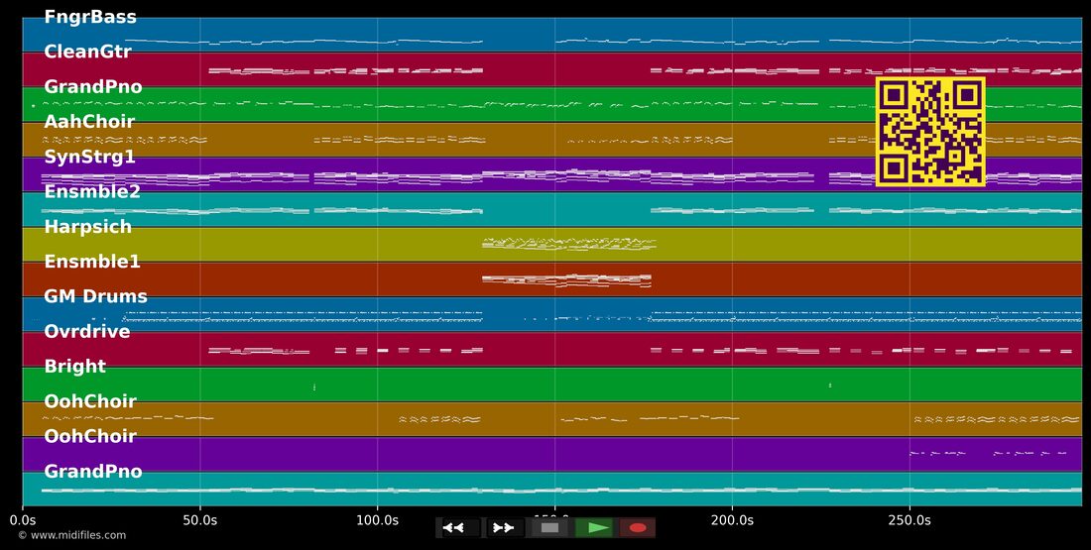Select the GrandPno label on the green track
Image resolution: width=1091 pixels, height=550 pixels.
93,87
